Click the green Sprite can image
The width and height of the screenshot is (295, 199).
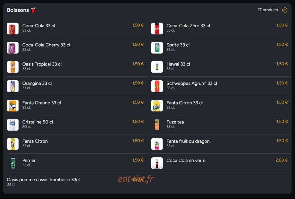157,48
